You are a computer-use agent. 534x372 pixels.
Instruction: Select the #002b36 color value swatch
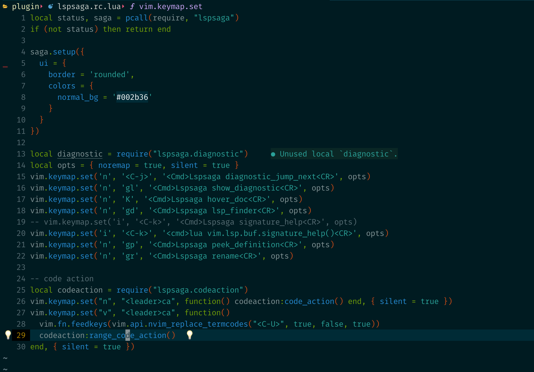coord(132,97)
